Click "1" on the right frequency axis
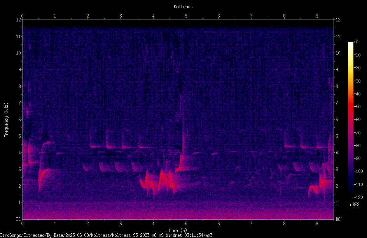 [x=337, y=203]
